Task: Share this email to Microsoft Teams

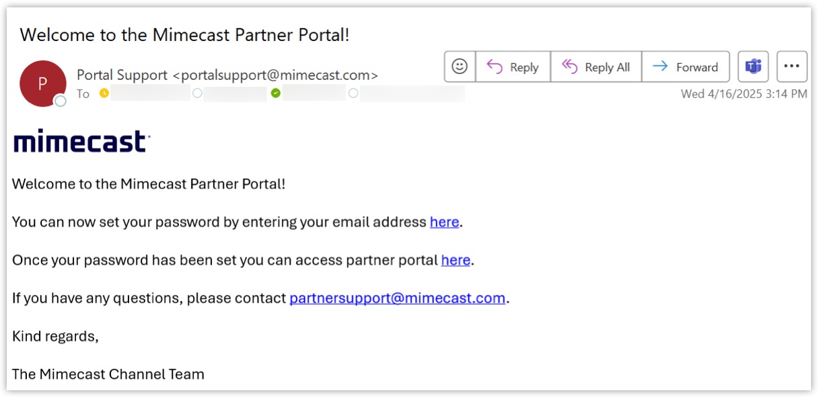Action: [x=753, y=66]
